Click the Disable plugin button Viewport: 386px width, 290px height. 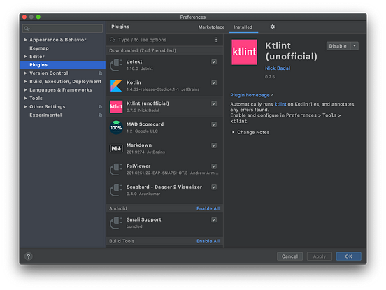(x=338, y=45)
